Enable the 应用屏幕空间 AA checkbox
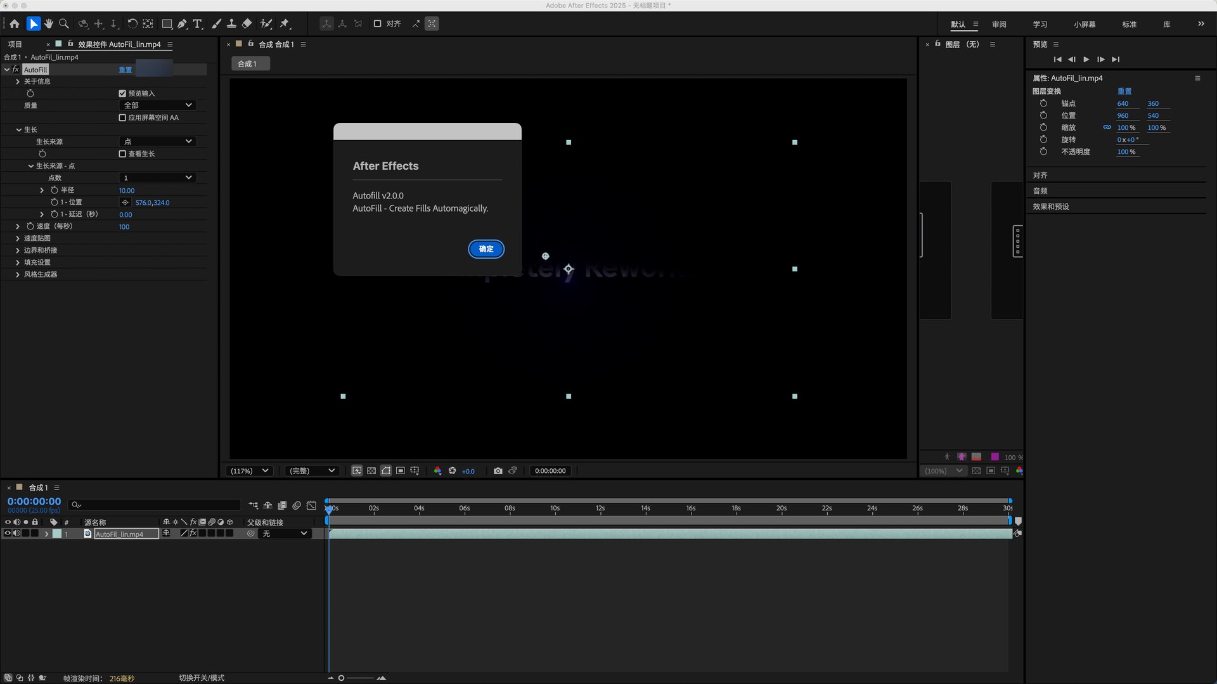This screenshot has height=684, width=1217. 122,117
